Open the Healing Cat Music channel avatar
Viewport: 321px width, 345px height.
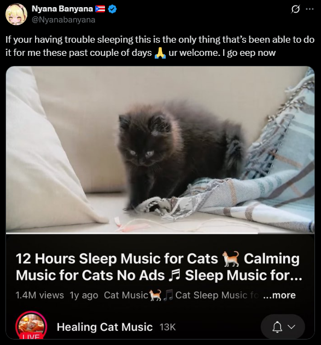[x=31, y=326]
